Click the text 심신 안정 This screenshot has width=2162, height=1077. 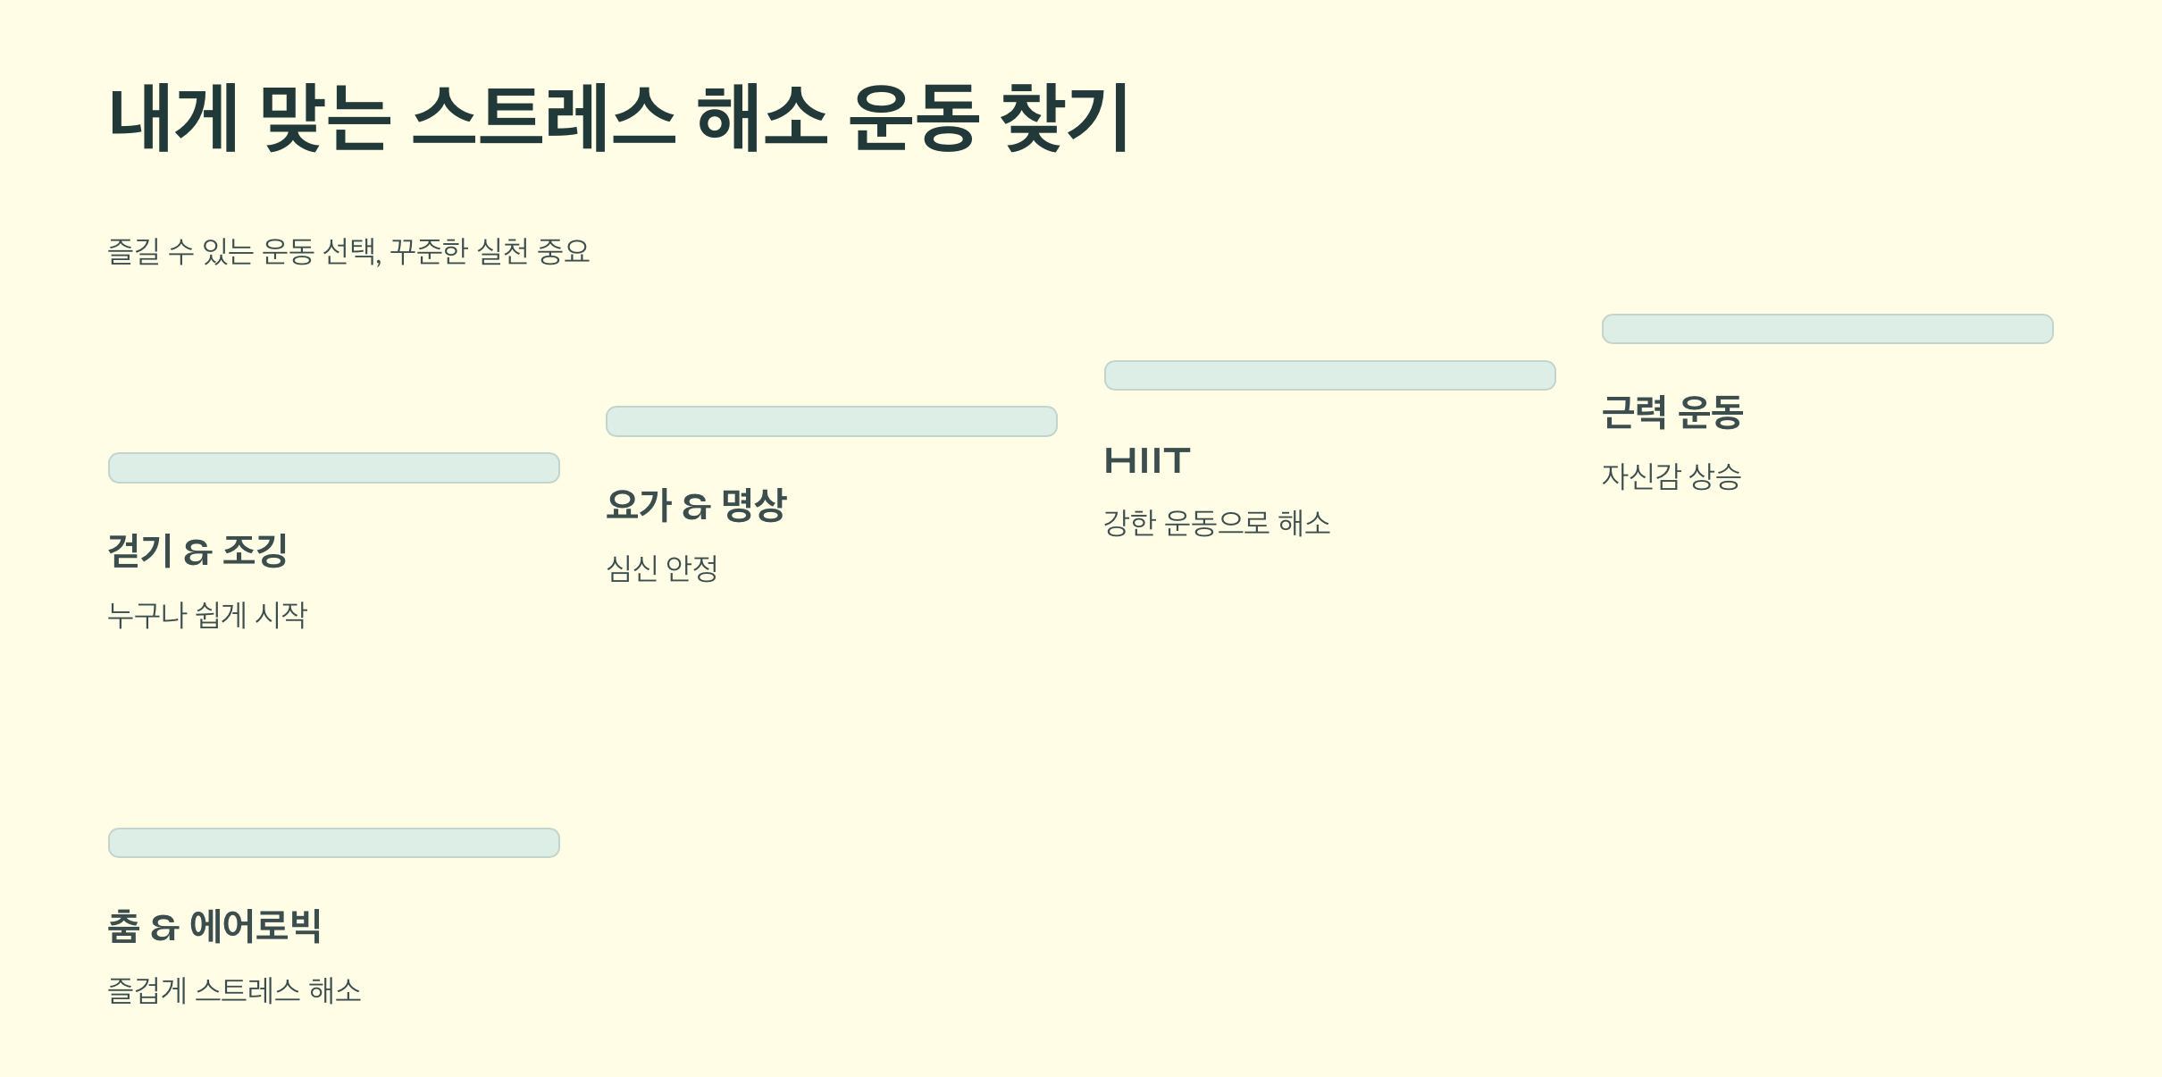662,568
